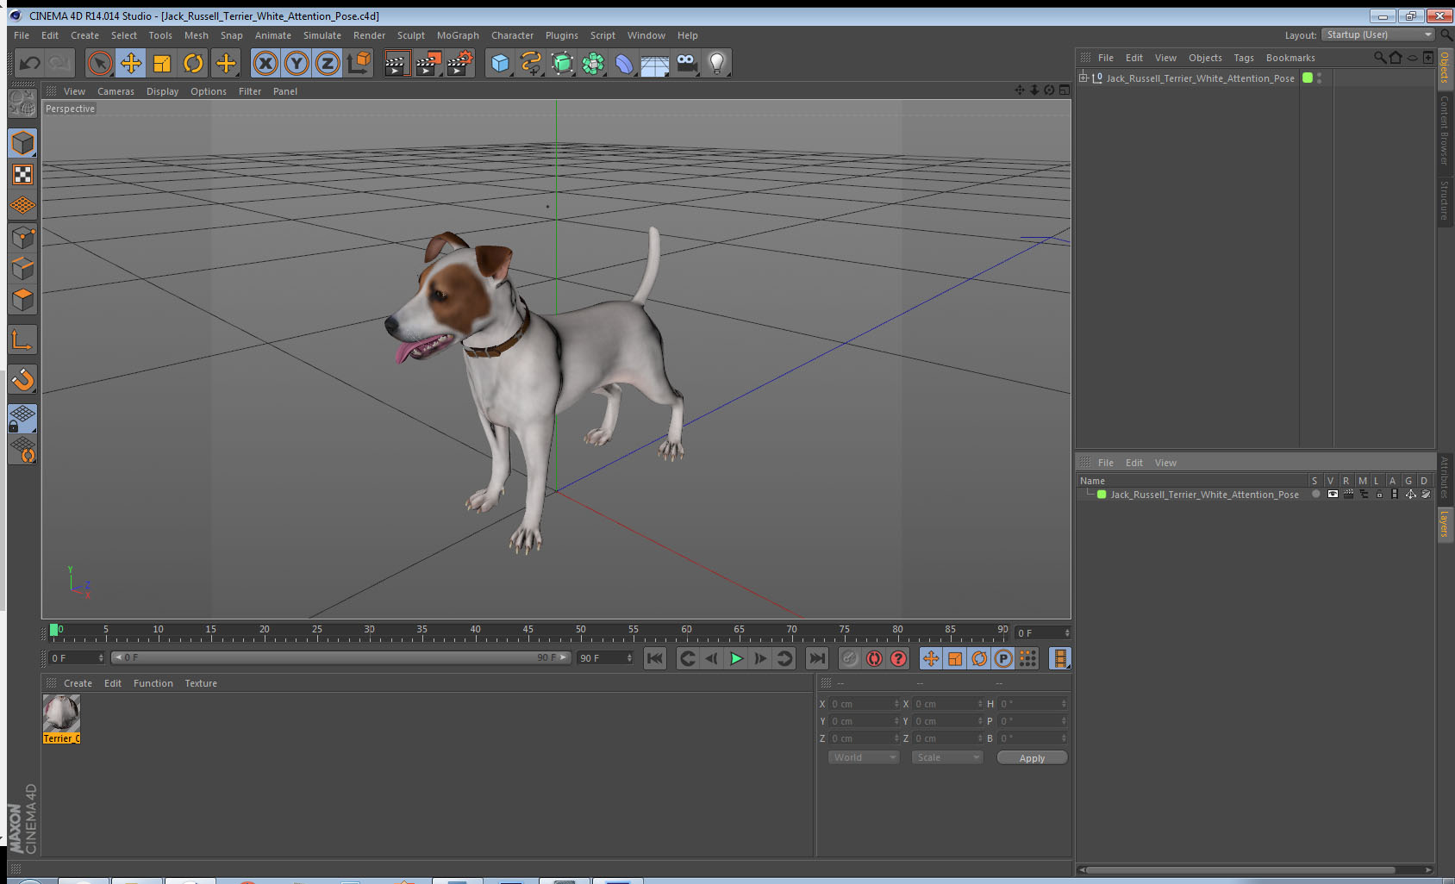Activate the Move tool in top toolbar
This screenshot has width=1455, height=884.
pyautogui.click(x=131, y=63)
